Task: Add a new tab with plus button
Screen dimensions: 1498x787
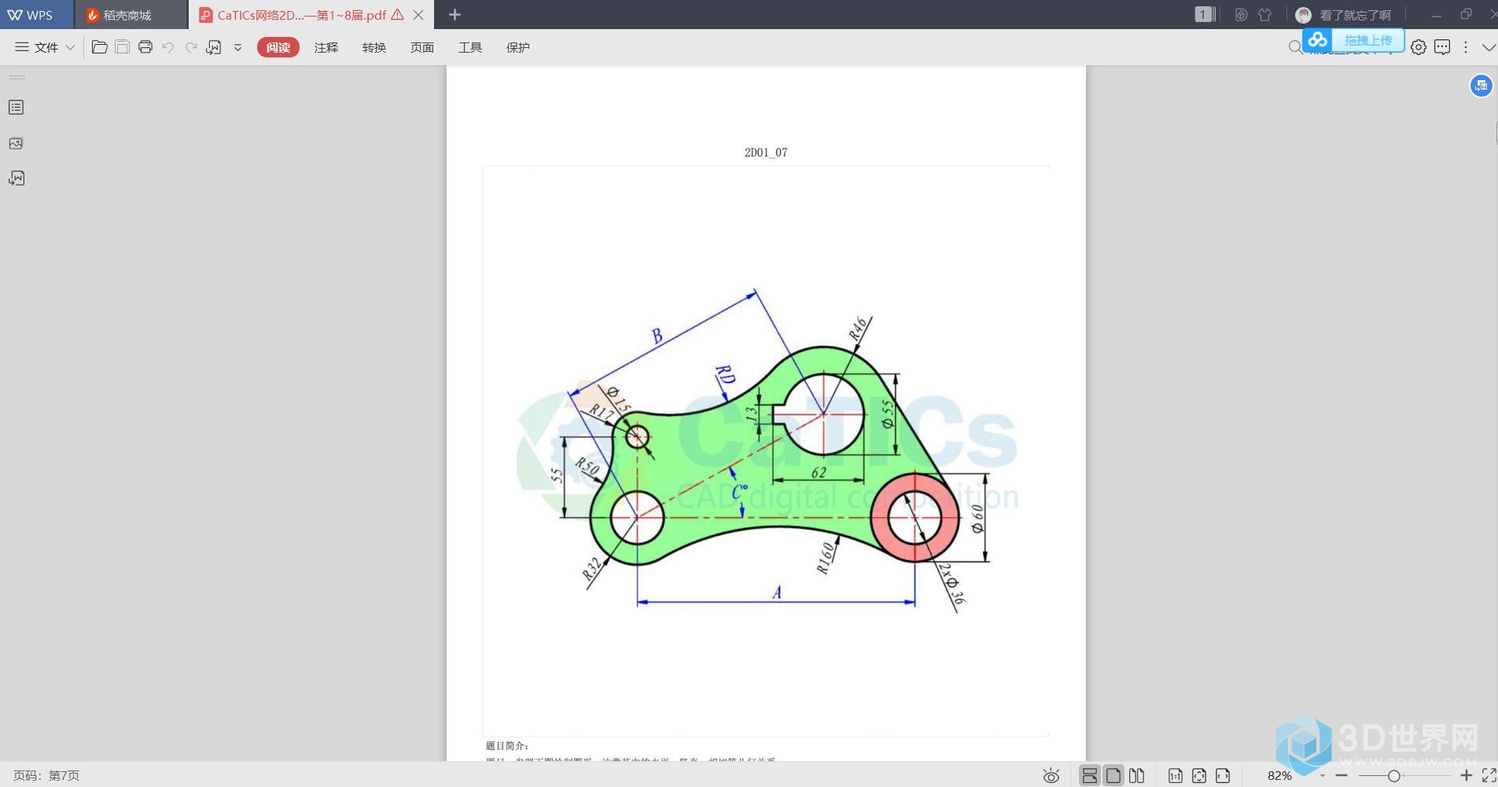Action: (x=455, y=14)
